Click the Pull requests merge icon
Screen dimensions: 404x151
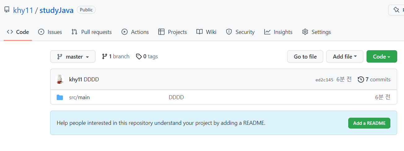tap(74, 32)
